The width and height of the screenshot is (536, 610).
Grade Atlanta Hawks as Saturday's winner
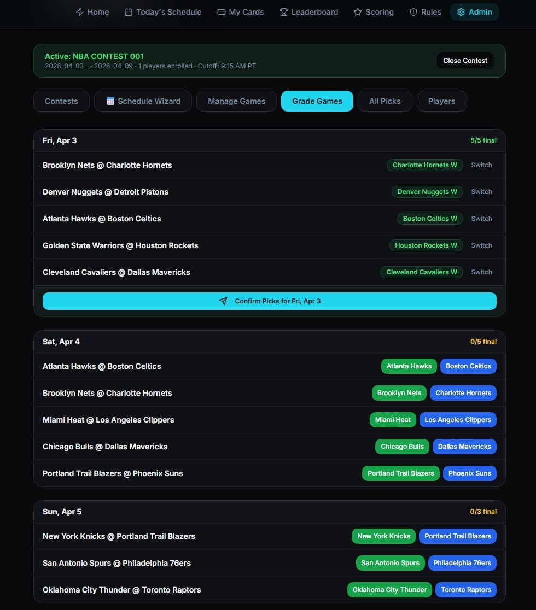(x=409, y=366)
